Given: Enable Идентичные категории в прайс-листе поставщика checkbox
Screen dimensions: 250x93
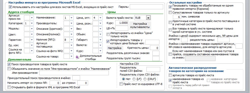Looking at the screenshot, I should [170, 22].
